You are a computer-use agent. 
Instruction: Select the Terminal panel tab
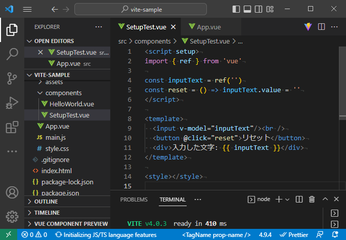172,199
